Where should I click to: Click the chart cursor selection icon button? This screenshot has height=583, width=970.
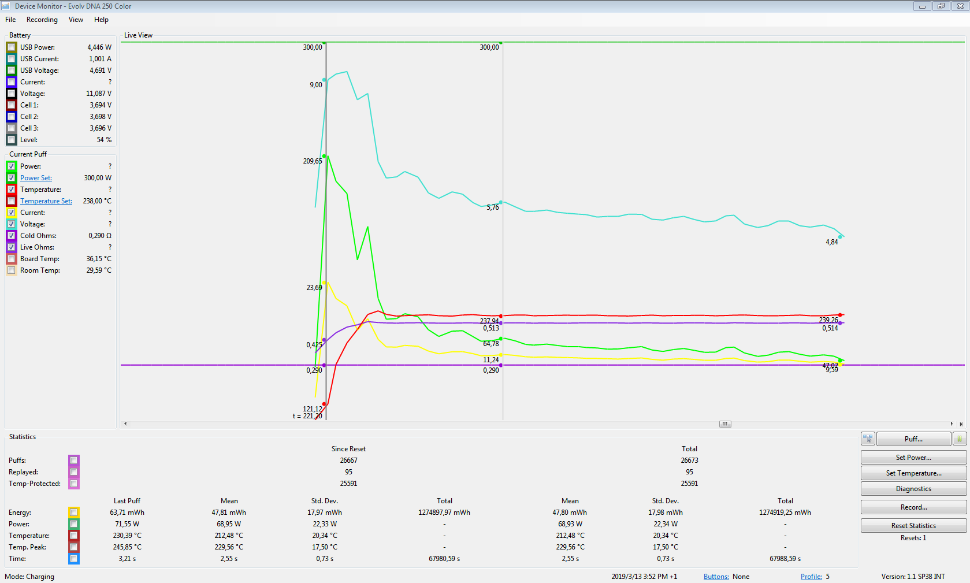pyautogui.click(x=868, y=439)
